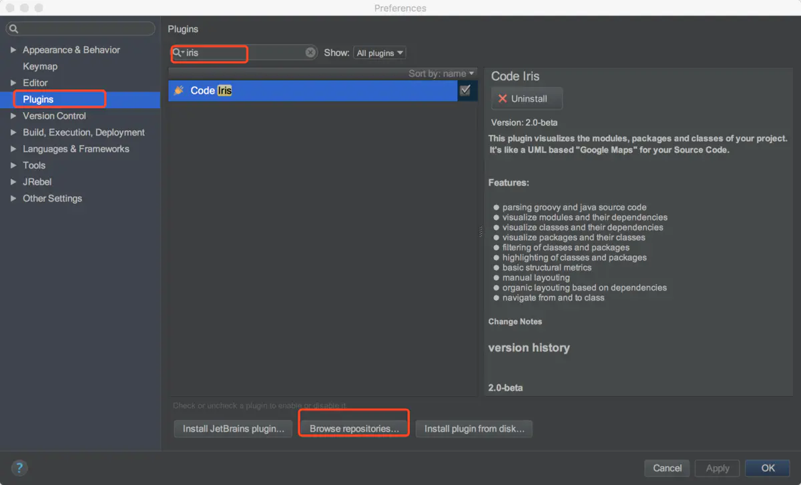
Task: Click the help question mark icon
Action: pos(19,468)
